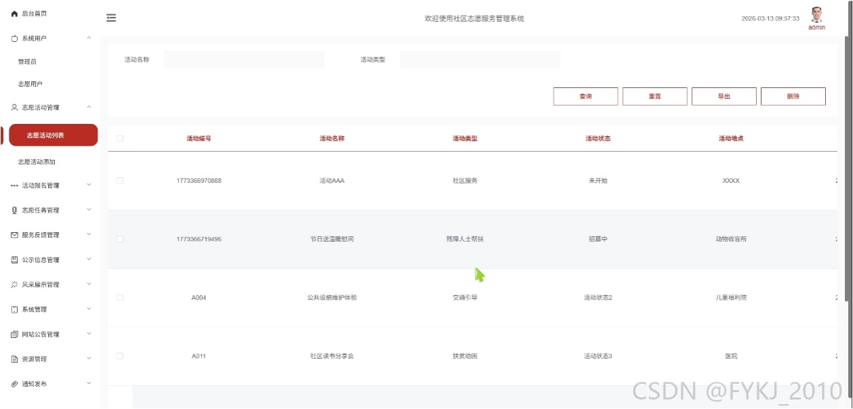Click the home icon beside 后台首页
Viewport: 853px width, 409px height.
14,14
